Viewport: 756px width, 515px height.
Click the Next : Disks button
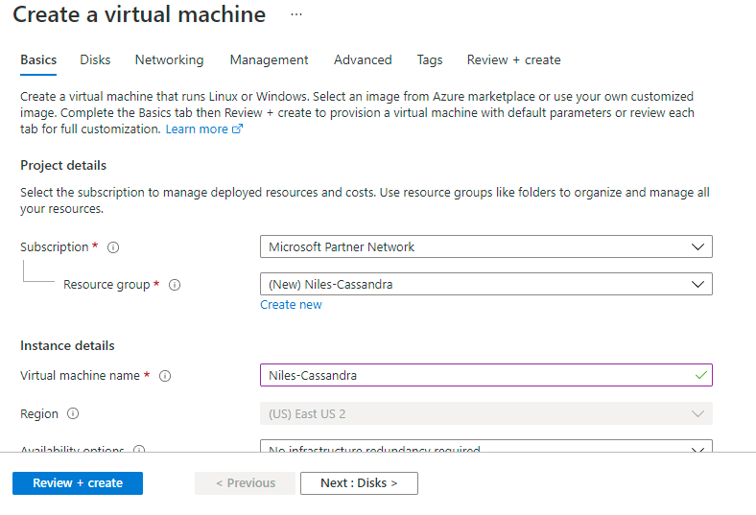(359, 483)
